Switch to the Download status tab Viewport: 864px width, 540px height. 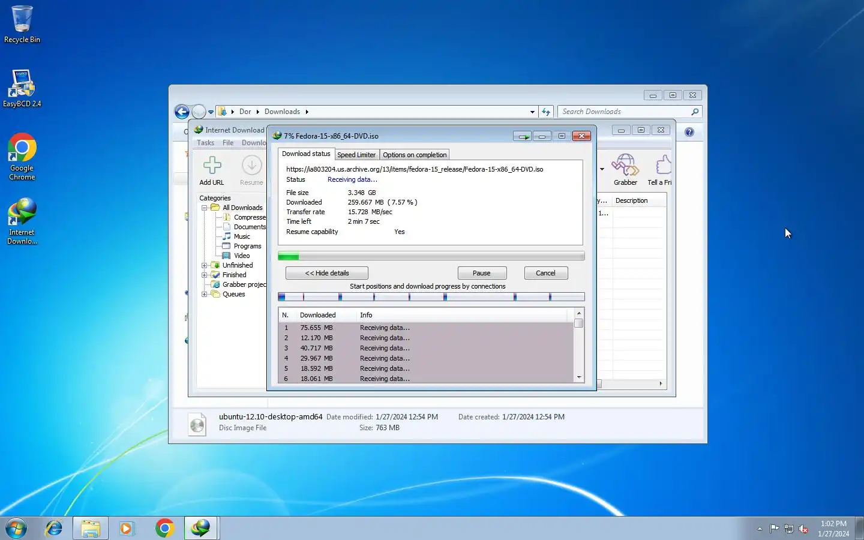(306, 154)
